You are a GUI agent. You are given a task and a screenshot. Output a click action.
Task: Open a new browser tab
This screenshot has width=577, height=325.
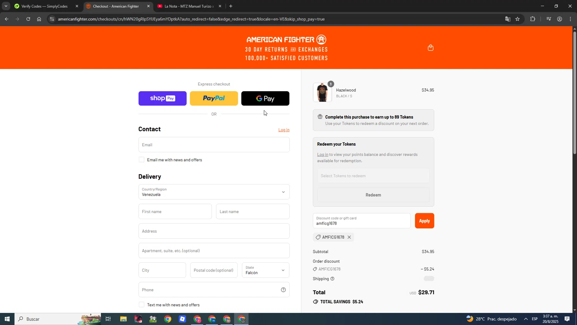pyautogui.click(x=231, y=6)
